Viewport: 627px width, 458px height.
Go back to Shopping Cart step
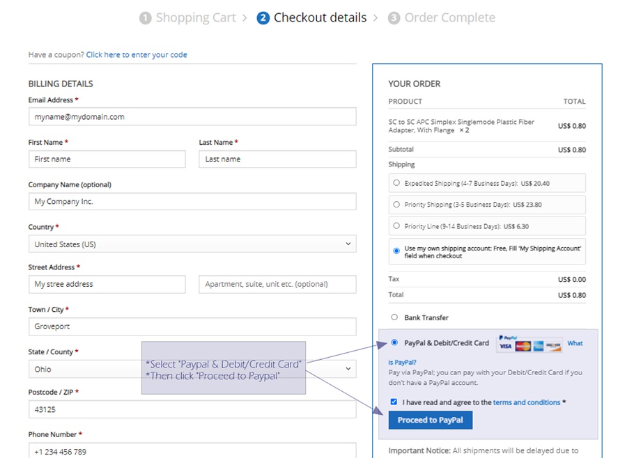click(196, 17)
